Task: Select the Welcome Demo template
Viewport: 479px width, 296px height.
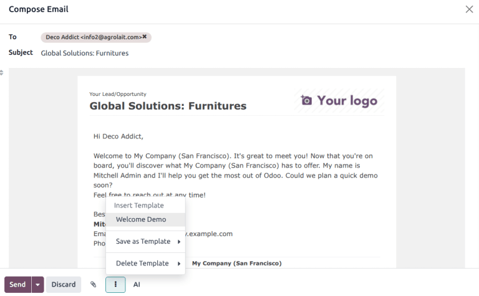Action: pos(141,219)
